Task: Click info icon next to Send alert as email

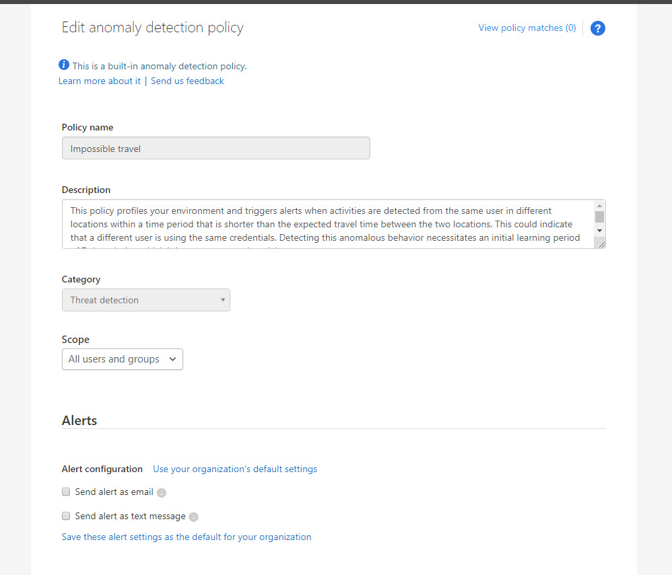Action: pos(162,493)
